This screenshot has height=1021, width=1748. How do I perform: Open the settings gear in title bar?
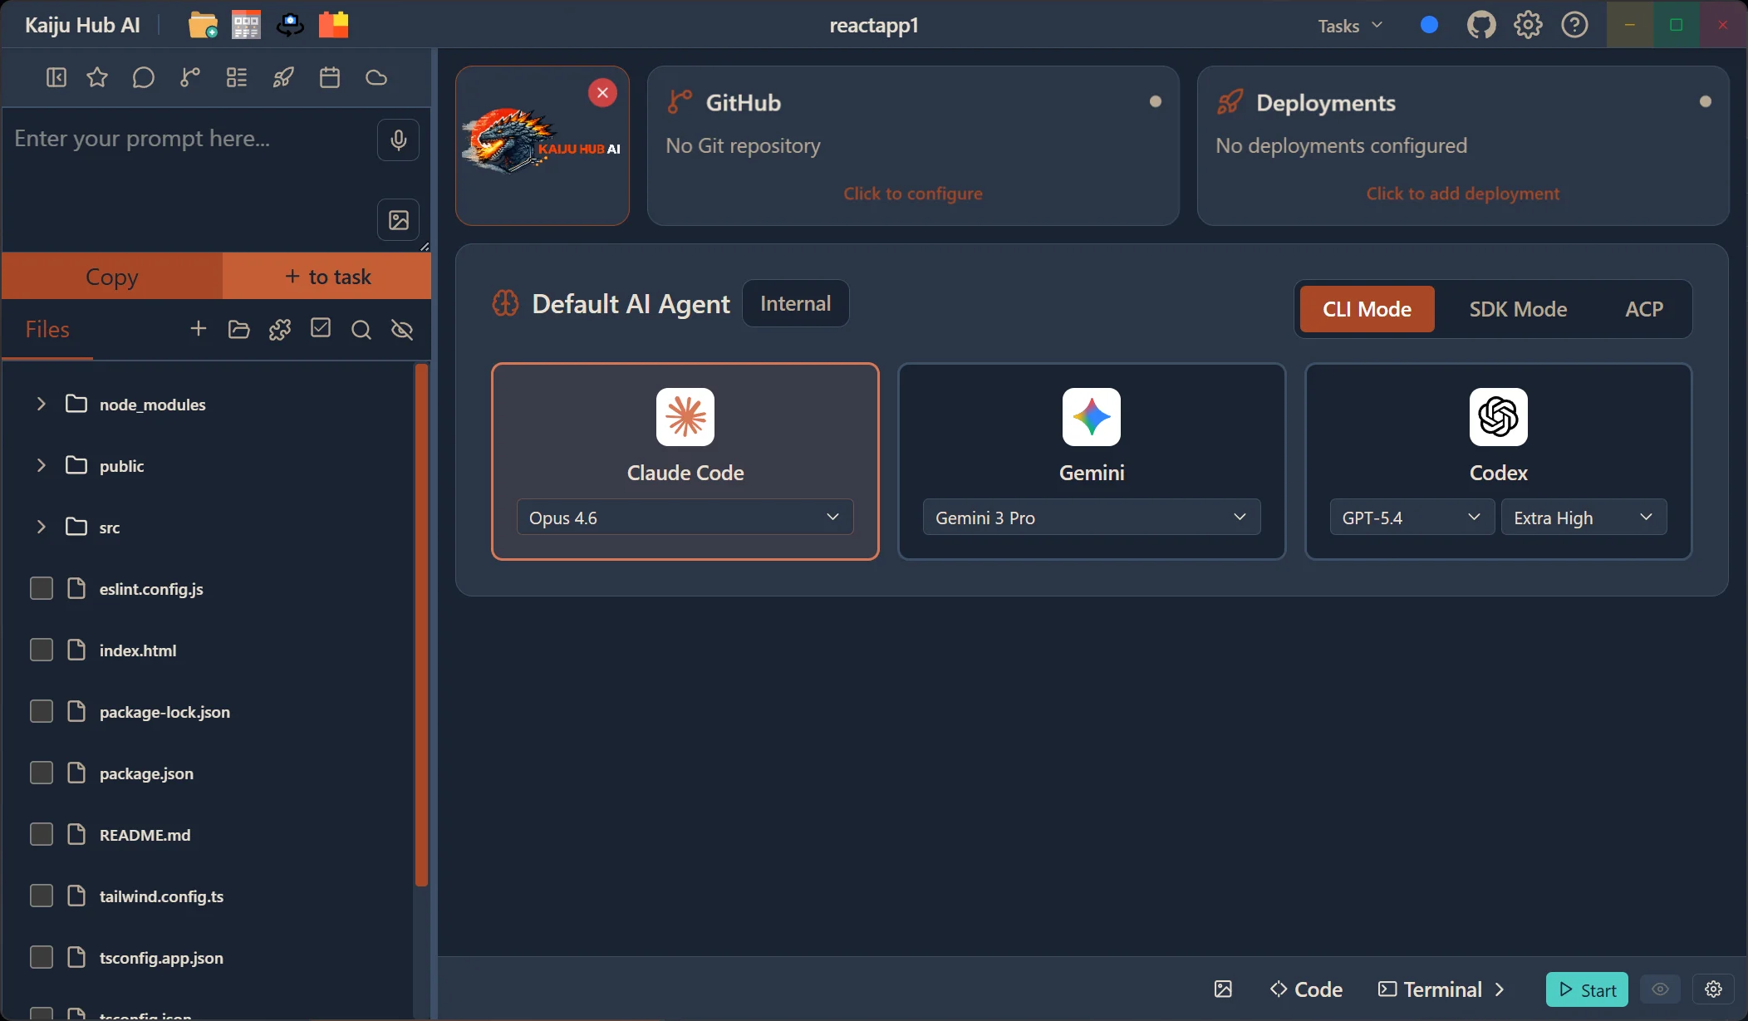(1528, 25)
